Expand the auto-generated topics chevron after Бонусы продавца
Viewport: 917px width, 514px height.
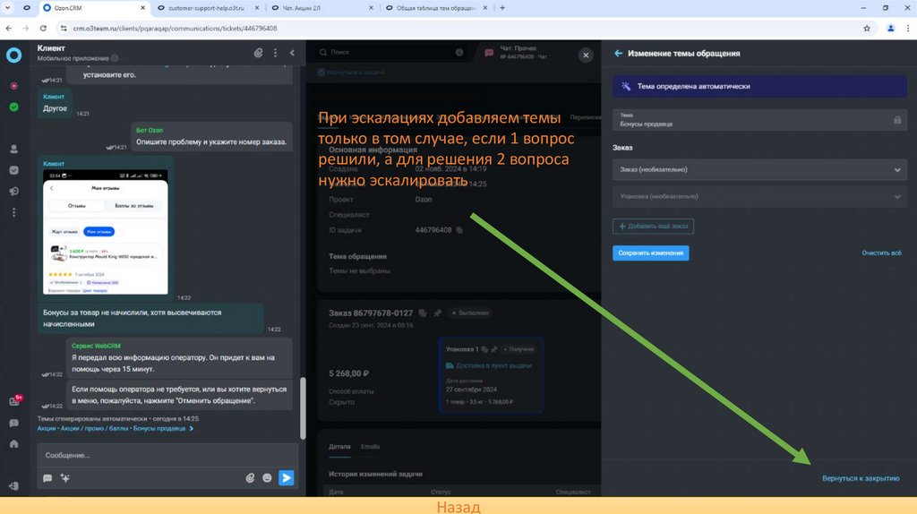click(192, 429)
